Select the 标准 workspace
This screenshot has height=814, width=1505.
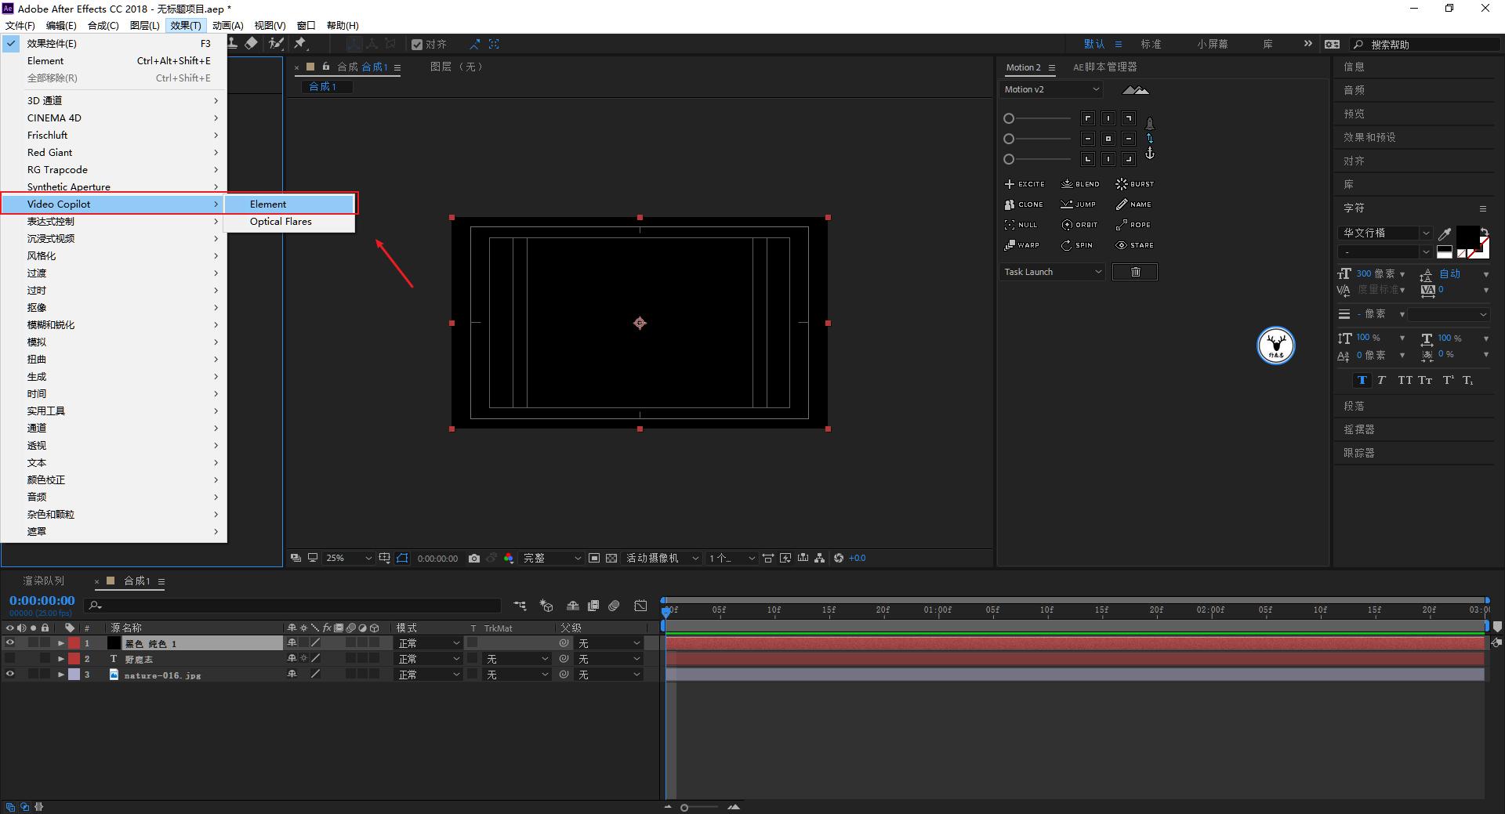pos(1151,45)
